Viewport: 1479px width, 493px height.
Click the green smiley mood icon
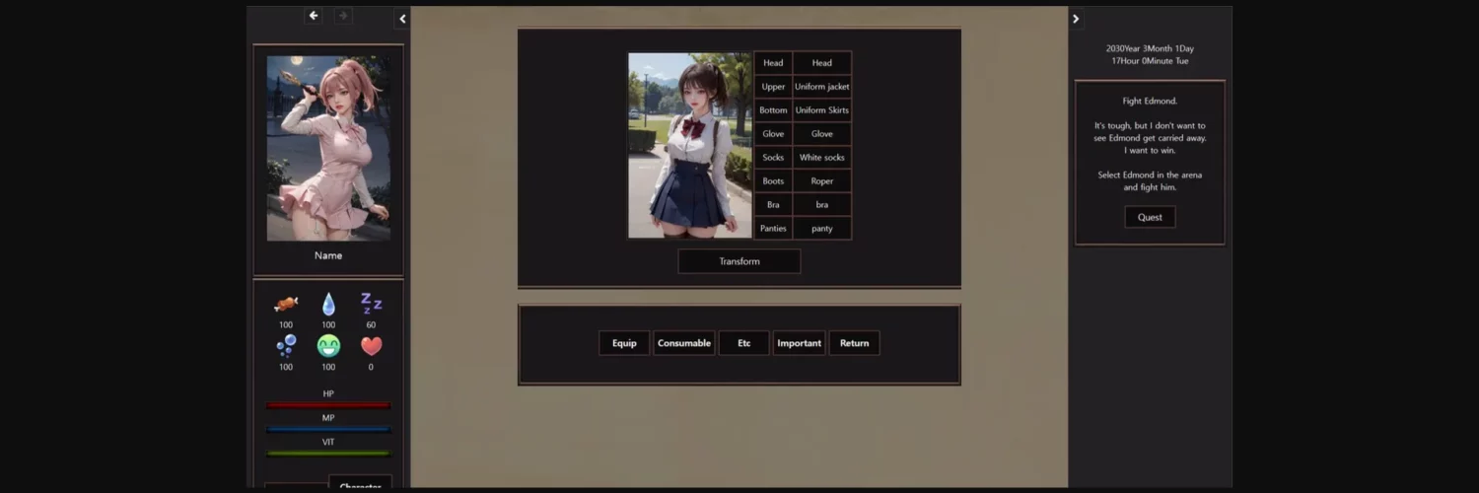328,346
